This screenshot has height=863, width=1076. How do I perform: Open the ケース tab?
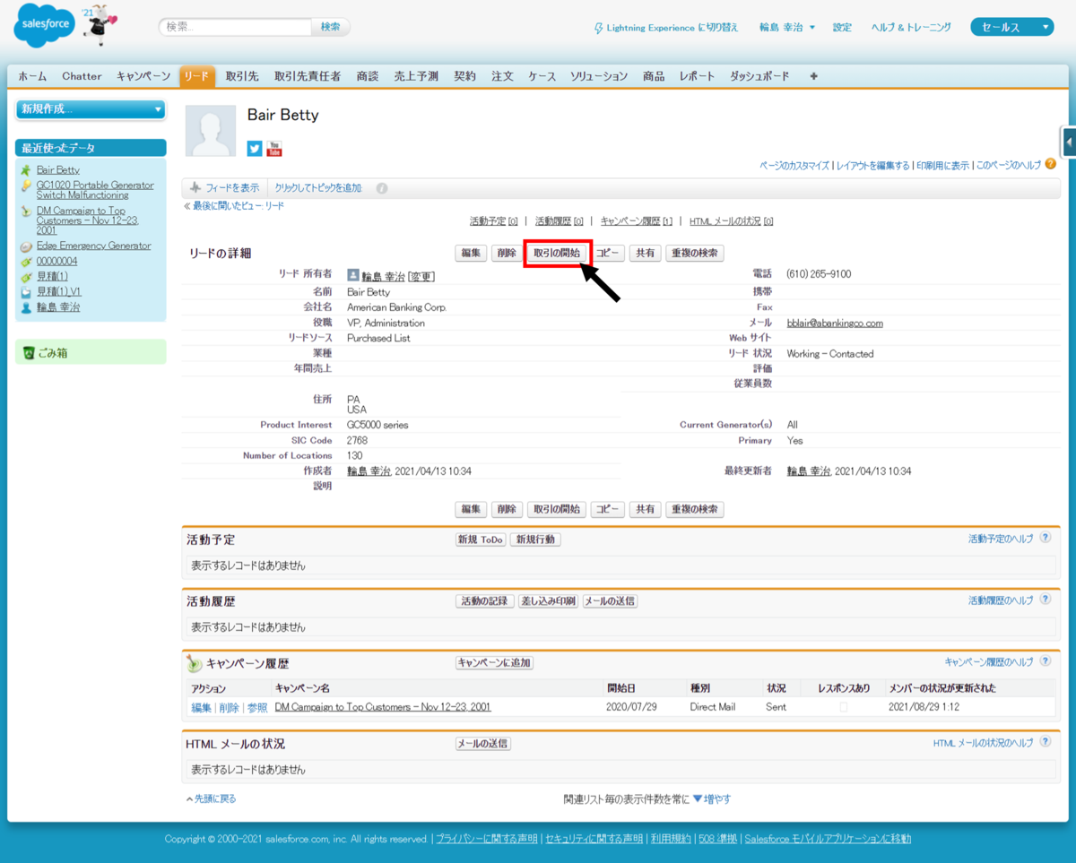[542, 76]
